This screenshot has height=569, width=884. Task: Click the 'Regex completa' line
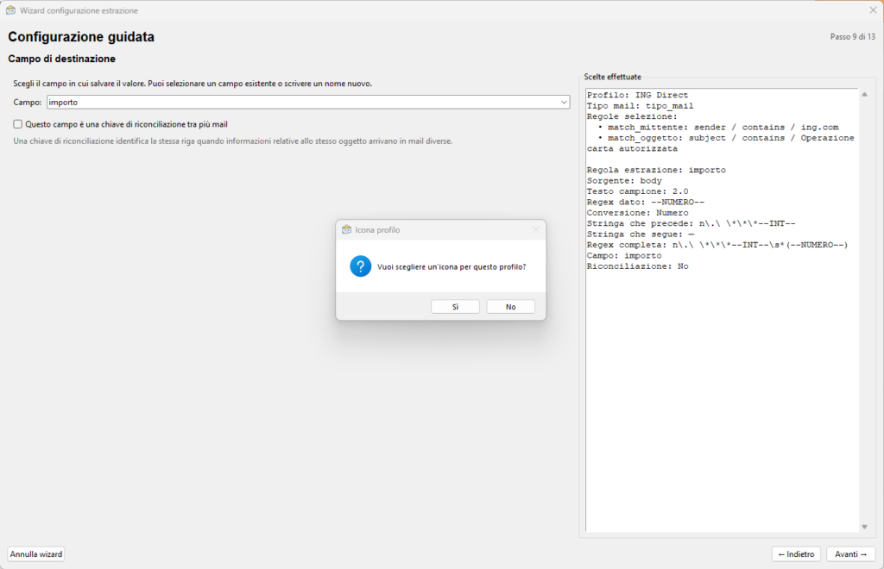click(717, 245)
